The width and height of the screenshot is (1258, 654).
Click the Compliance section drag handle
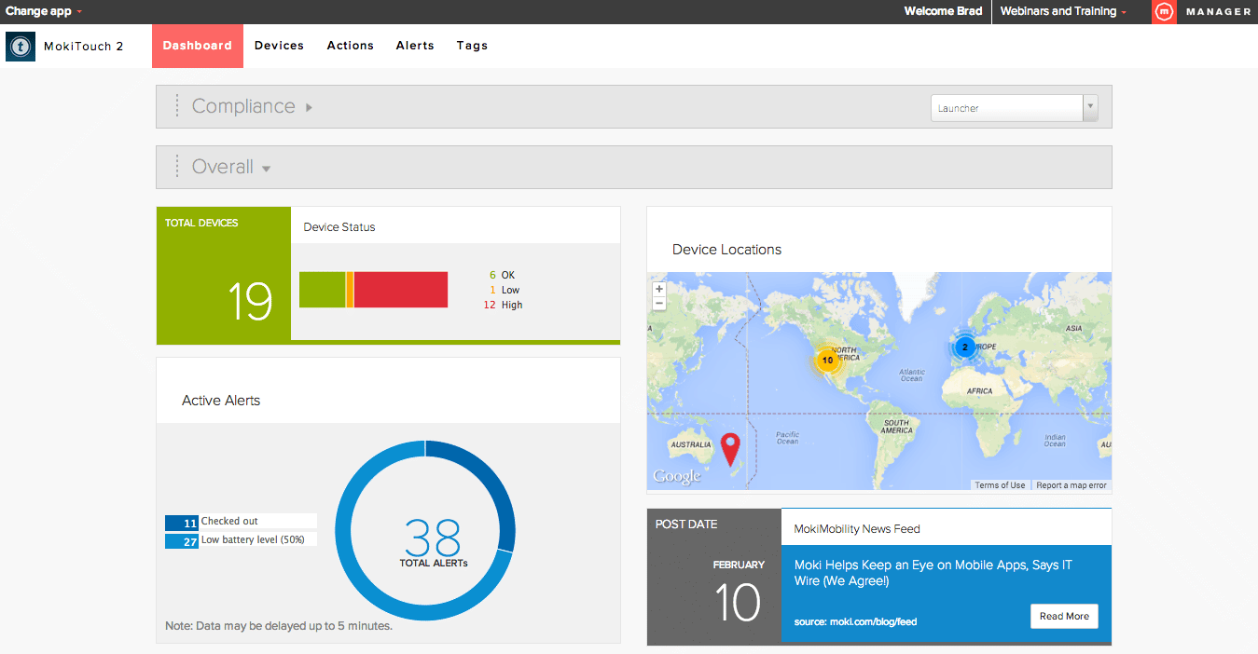pyautogui.click(x=177, y=106)
